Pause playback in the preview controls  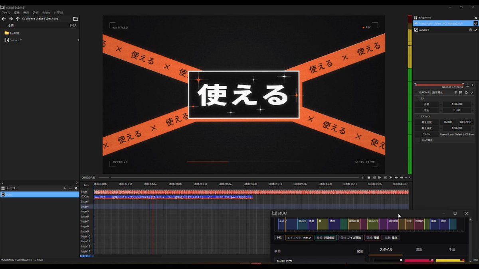click(x=363, y=177)
